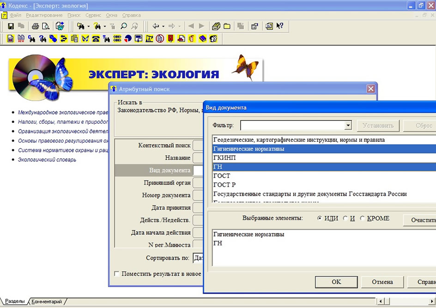Open the Окна menu
Image resolution: width=436 pixels, height=308 pixels.
(111, 15)
